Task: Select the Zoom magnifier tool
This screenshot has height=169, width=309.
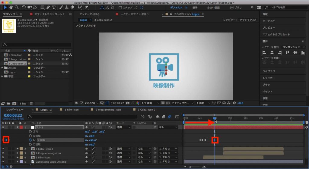Action: click(x=16, y=7)
